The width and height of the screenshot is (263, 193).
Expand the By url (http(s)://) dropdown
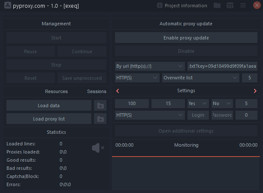click(150, 66)
